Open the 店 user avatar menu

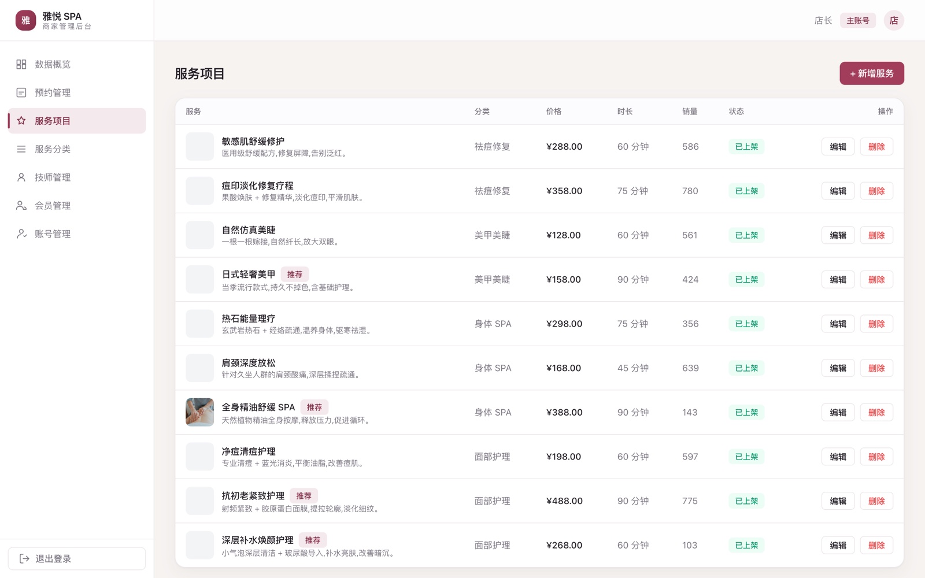click(894, 20)
